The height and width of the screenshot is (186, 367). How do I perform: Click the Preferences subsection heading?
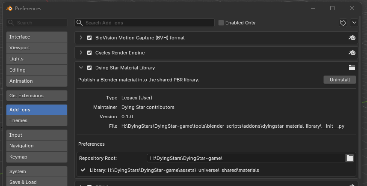(91, 144)
